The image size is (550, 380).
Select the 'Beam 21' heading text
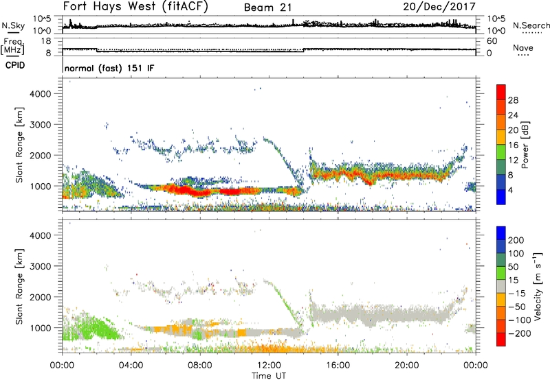[x=267, y=8]
